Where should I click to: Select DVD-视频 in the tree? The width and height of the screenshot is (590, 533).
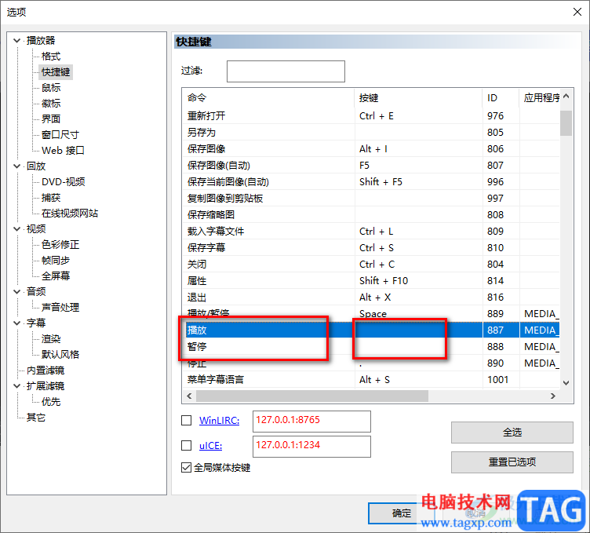[64, 182]
